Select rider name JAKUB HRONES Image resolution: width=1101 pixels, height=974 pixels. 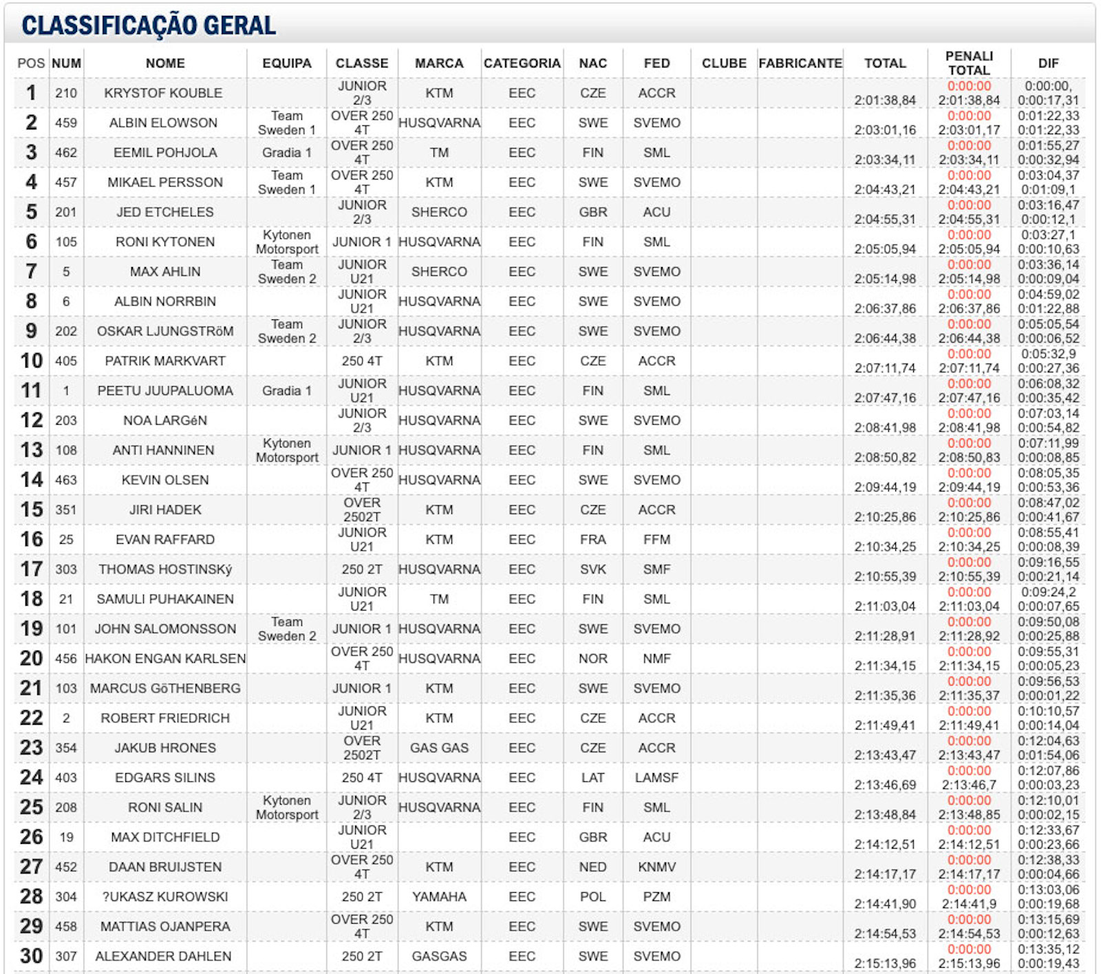pyautogui.click(x=165, y=748)
